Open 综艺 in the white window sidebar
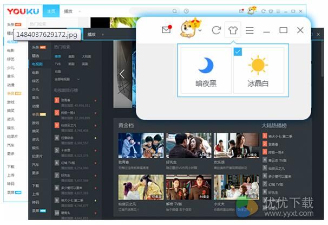This screenshot has height=225, width=328. (x=11, y=59)
